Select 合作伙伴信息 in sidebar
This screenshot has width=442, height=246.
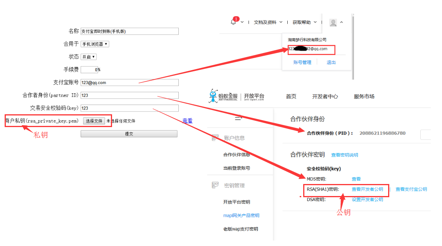tap(237, 155)
